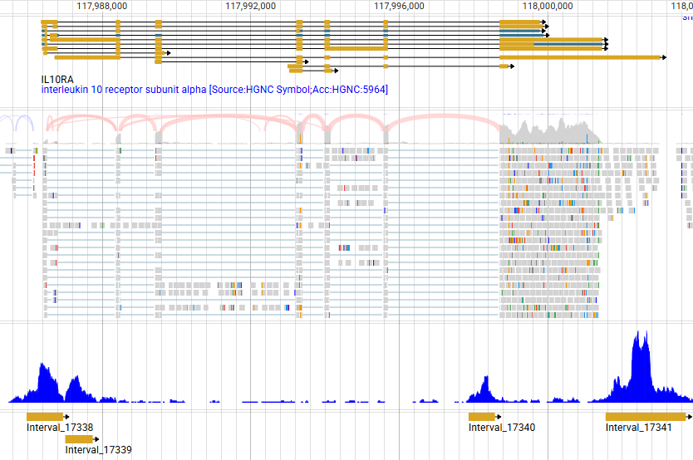Click the Interval_17338 text label
Image resolution: width=693 pixels, height=460 pixels.
tap(60, 428)
